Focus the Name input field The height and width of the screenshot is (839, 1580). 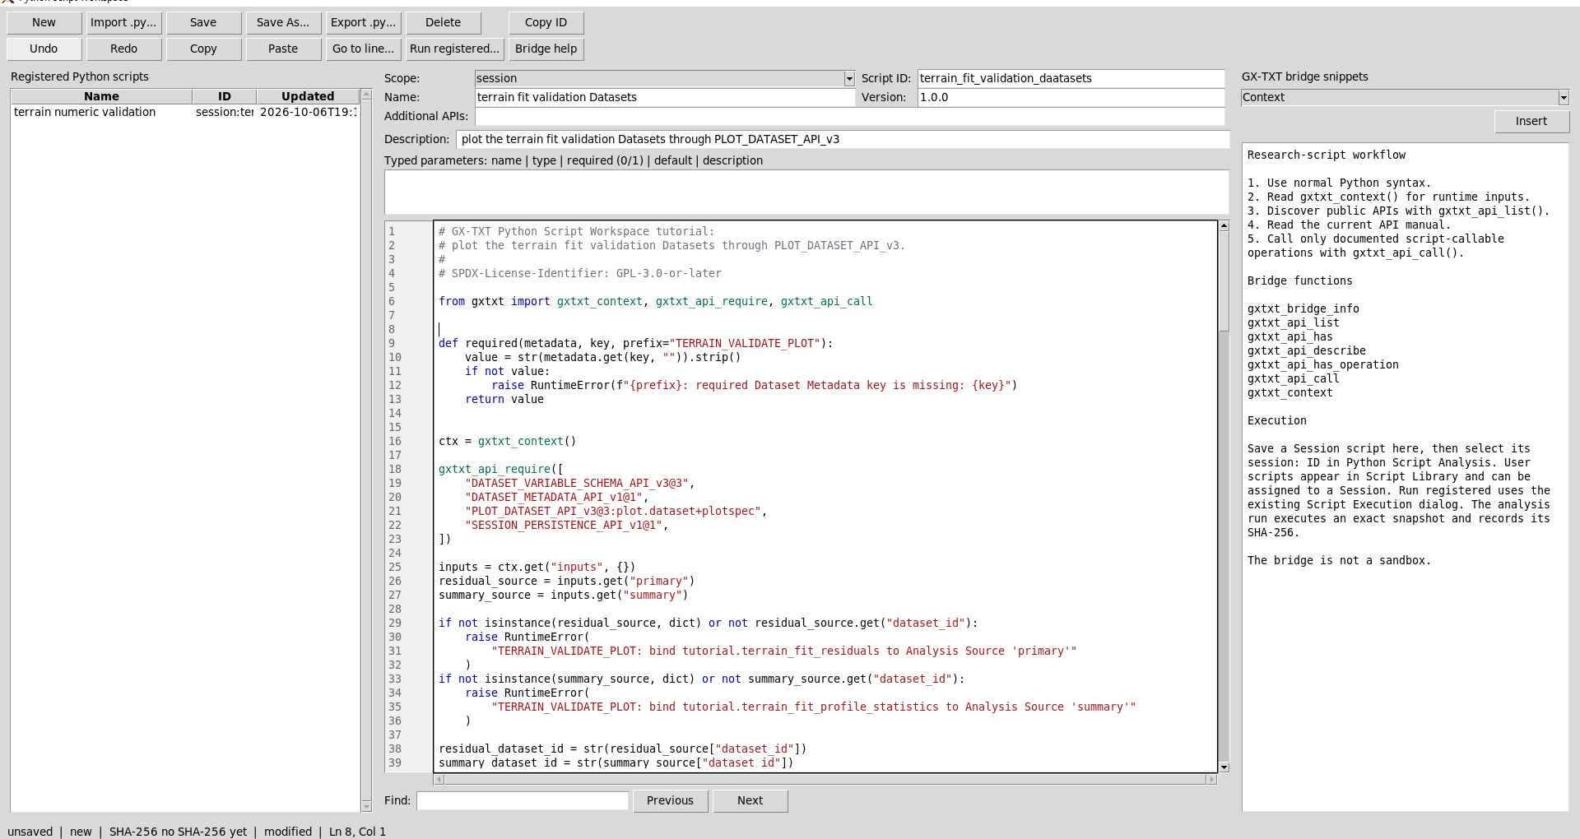pos(665,98)
